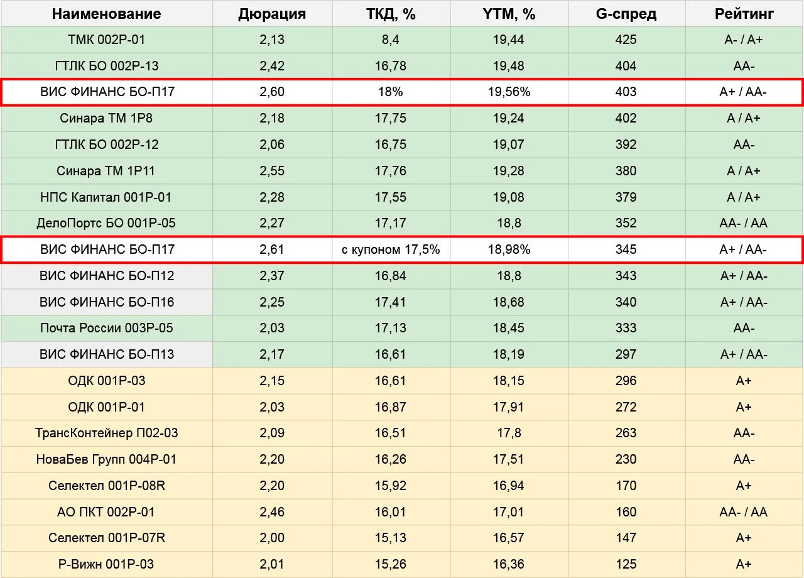Select the ДелоПортс БО 001Р-05 cell
The image size is (804, 578).
[106, 223]
